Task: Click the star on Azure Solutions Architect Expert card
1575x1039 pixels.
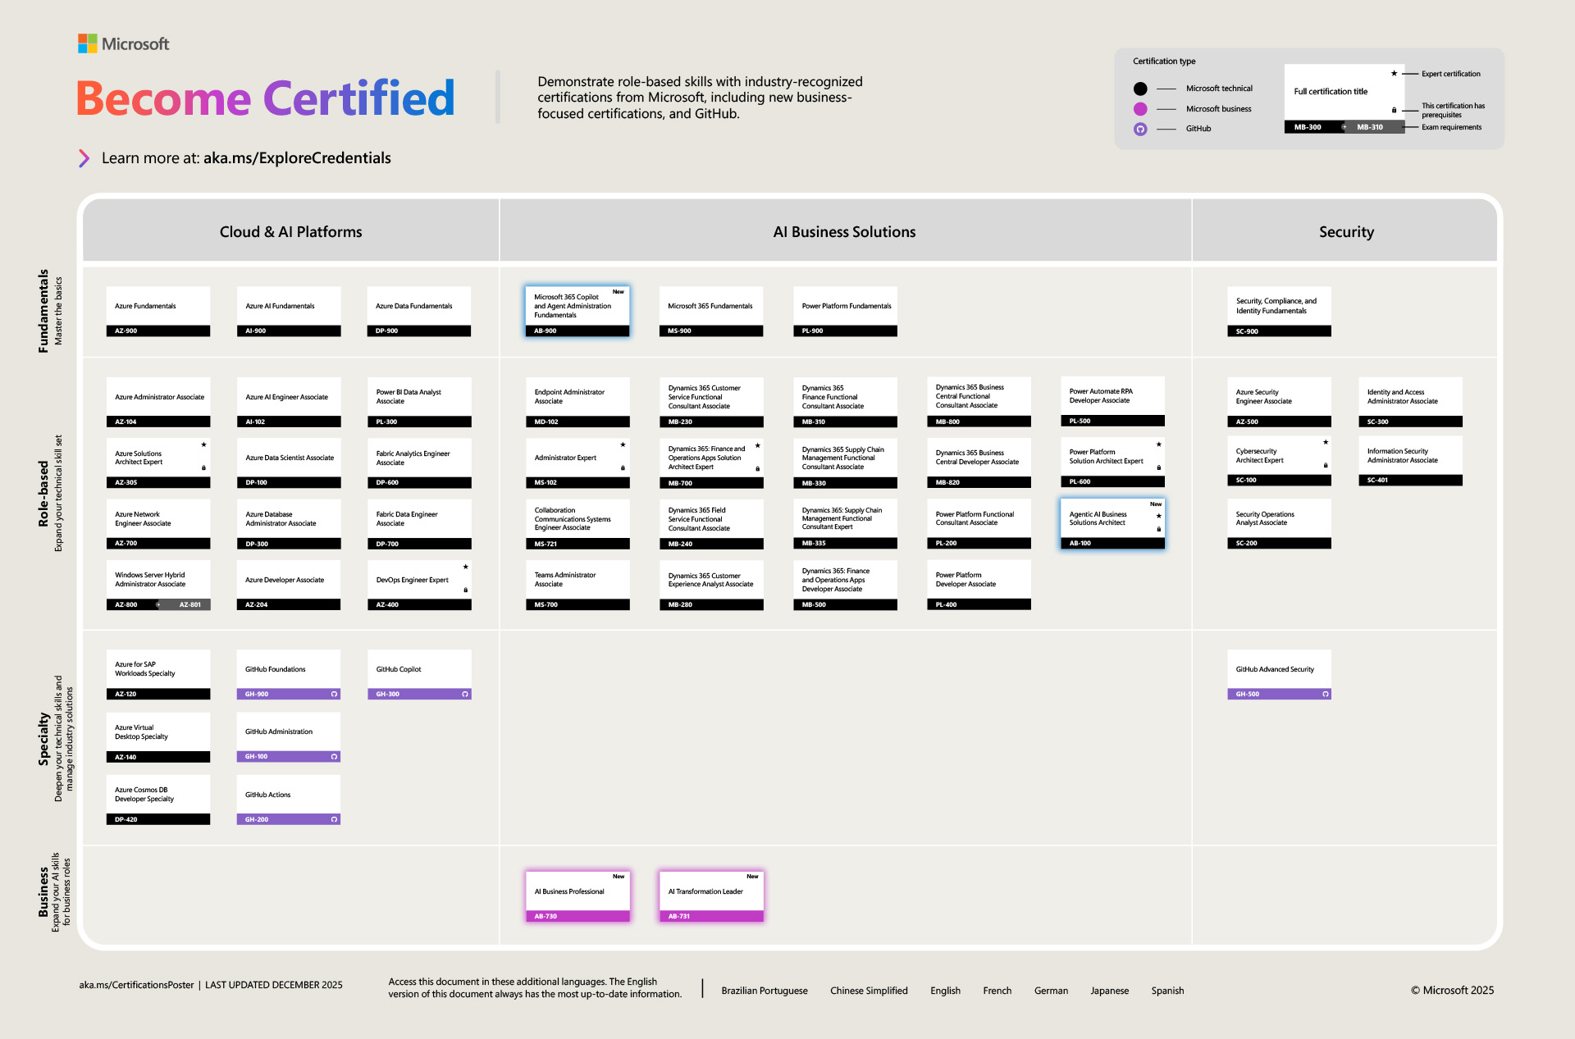Action: click(203, 443)
